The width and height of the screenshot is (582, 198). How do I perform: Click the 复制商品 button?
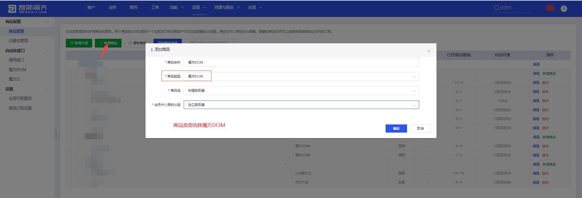pyautogui.click(x=137, y=43)
